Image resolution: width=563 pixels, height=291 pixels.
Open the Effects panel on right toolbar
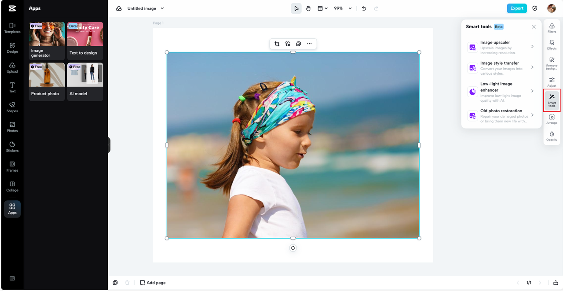tap(552, 45)
